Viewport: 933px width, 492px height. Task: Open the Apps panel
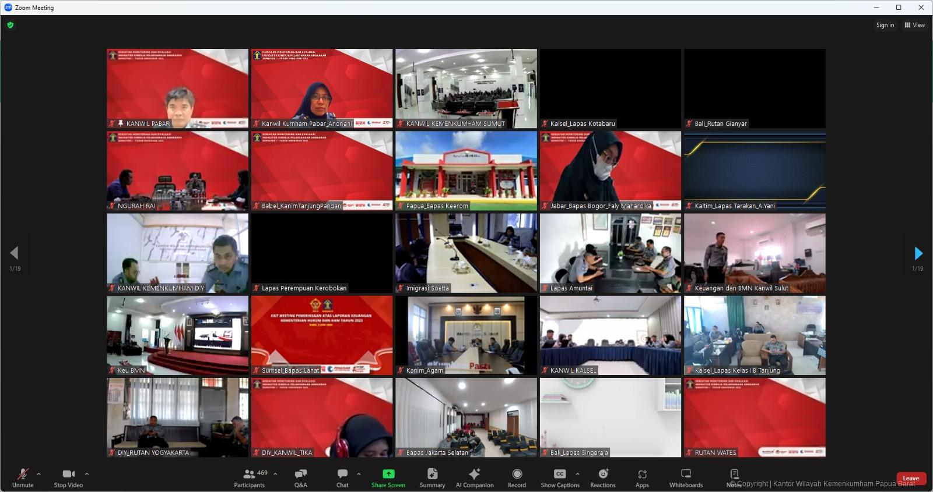(642, 477)
